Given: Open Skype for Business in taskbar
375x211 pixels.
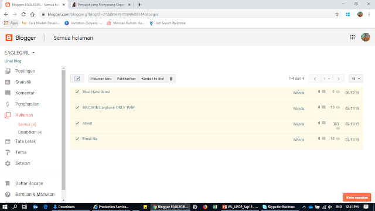Looking at the screenshot, I should point(279,207).
